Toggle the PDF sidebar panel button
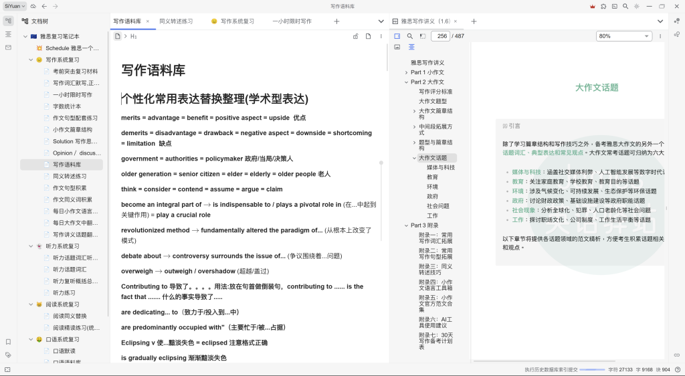This screenshot has height=376, width=685. tap(397, 36)
